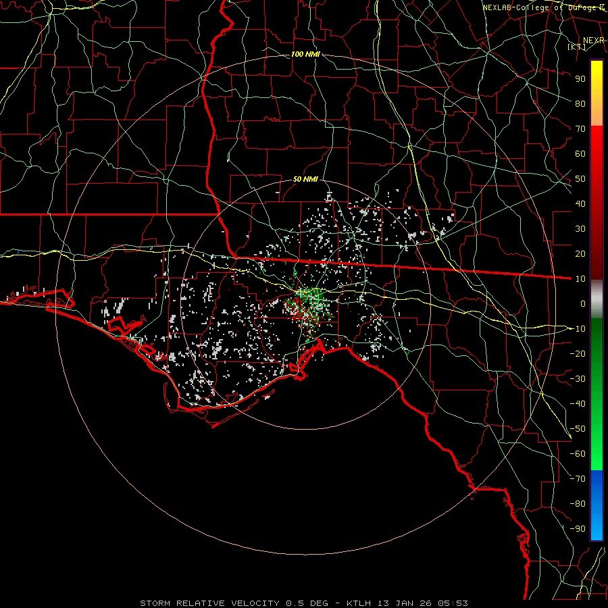
Task: Click the -50 value on velocity scale
Action: point(578,429)
